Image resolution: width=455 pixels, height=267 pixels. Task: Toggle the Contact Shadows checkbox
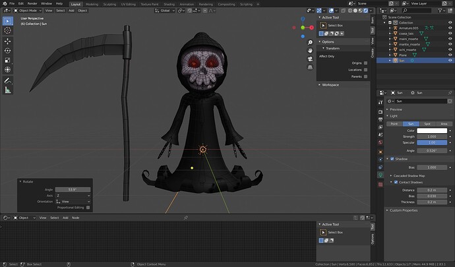tap(396, 182)
